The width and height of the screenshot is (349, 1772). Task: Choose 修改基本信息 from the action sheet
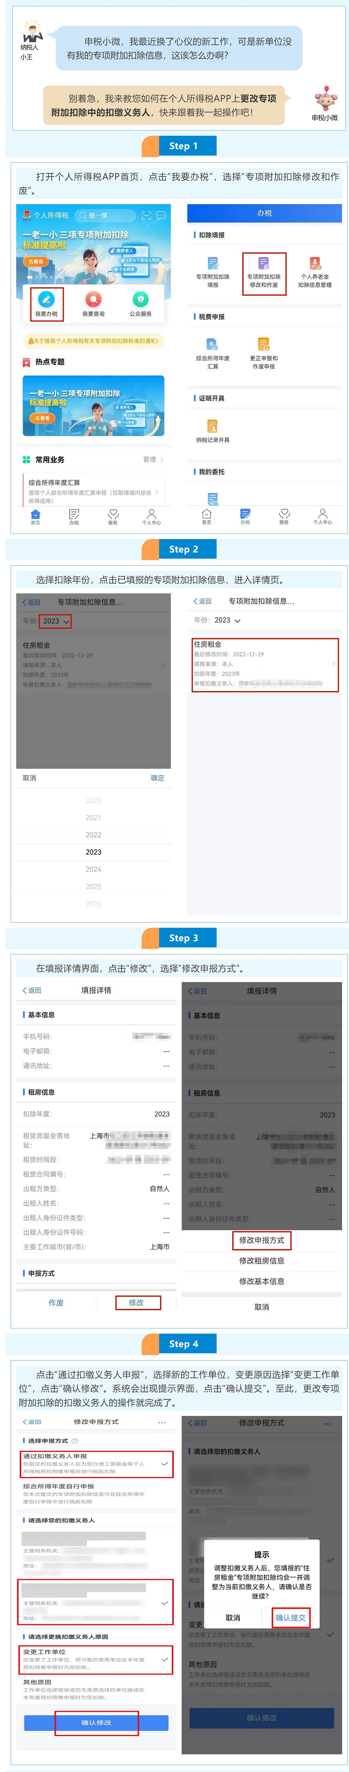[261, 1281]
